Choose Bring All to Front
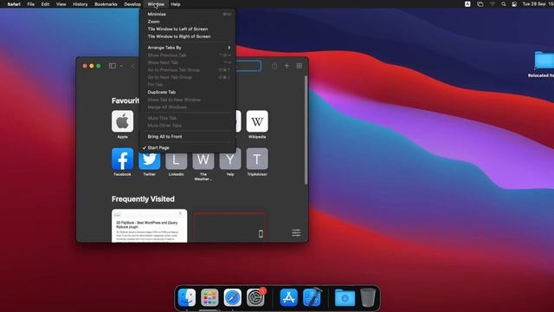 pyautogui.click(x=187, y=137)
